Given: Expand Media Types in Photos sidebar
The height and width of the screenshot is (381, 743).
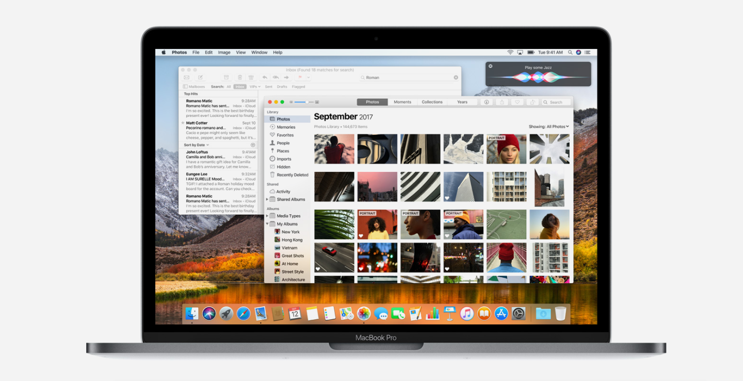Looking at the screenshot, I should click(x=267, y=216).
